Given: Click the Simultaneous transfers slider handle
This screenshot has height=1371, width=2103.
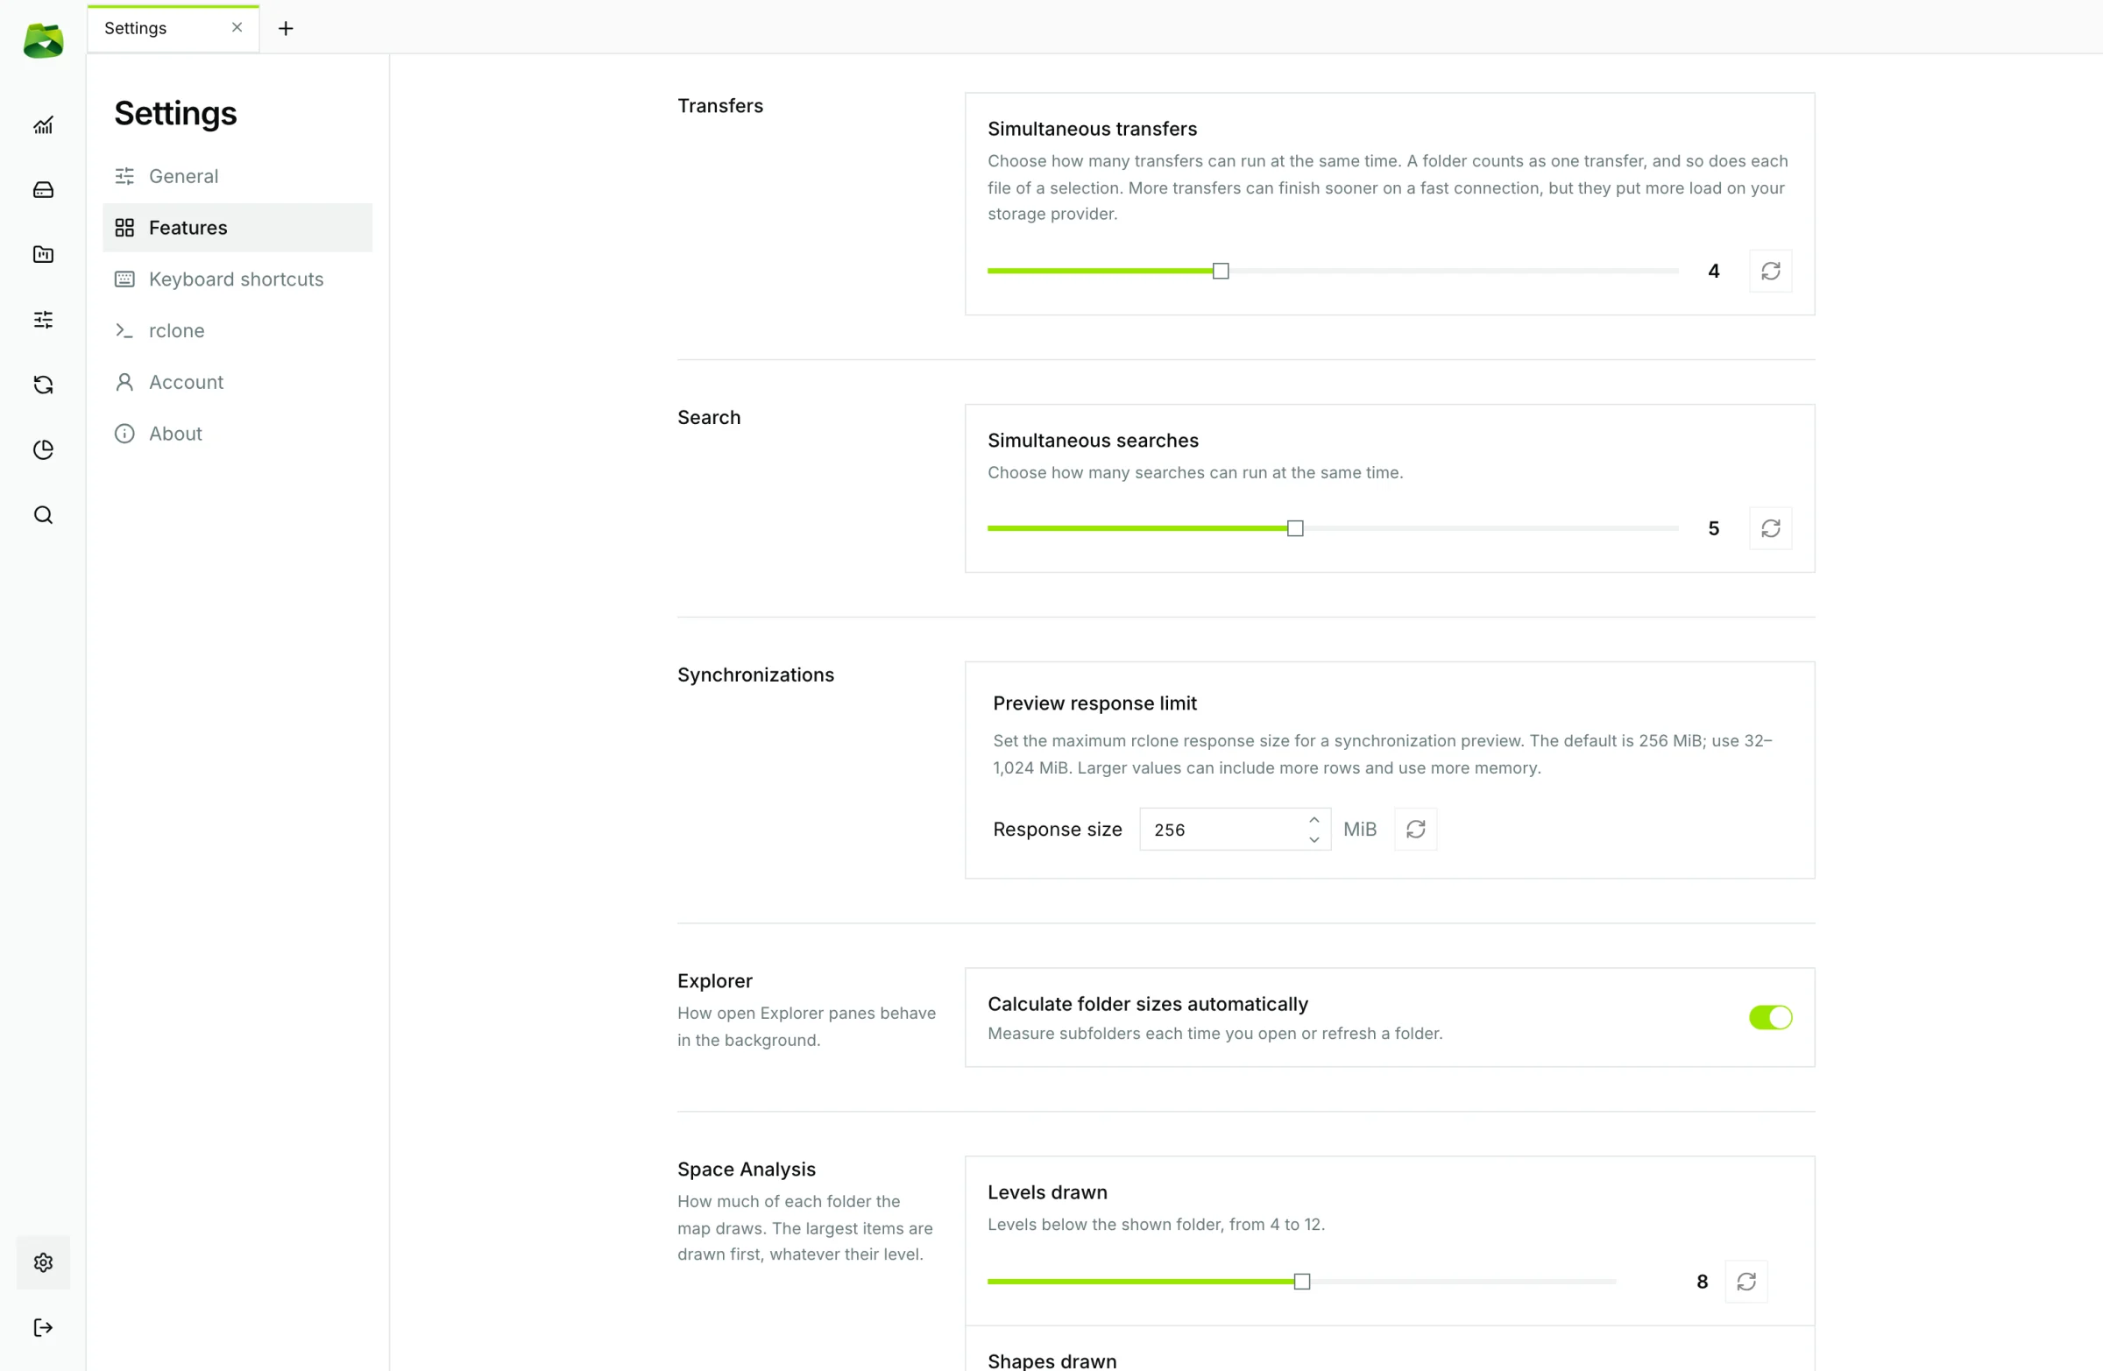Looking at the screenshot, I should coord(1221,272).
